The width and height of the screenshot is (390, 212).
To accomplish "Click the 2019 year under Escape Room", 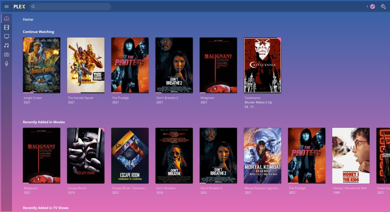I will coord(71,193).
